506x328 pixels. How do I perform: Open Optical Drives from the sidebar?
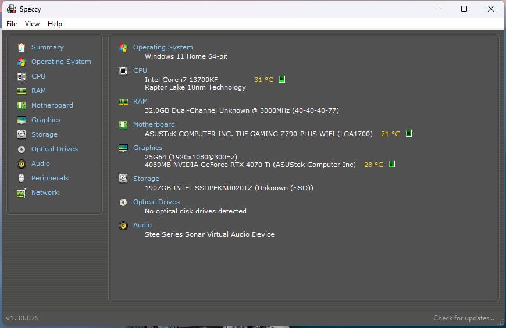pyautogui.click(x=55, y=149)
